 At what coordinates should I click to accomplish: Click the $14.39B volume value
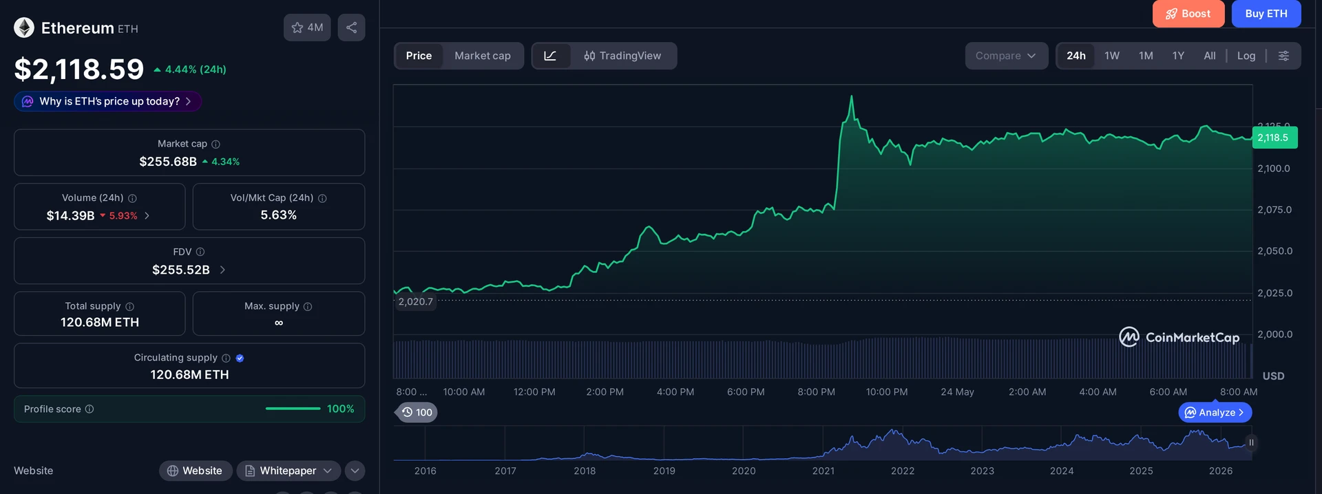click(70, 215)
